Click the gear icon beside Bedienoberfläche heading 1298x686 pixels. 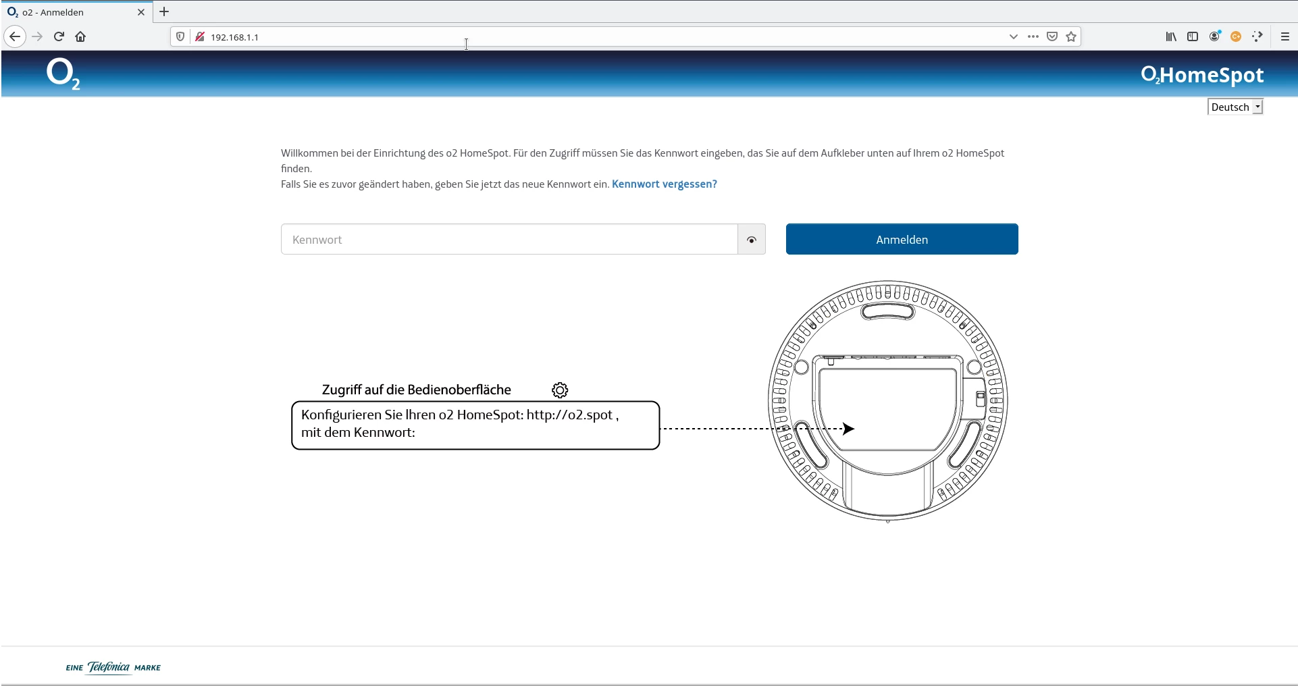(560, 390)
